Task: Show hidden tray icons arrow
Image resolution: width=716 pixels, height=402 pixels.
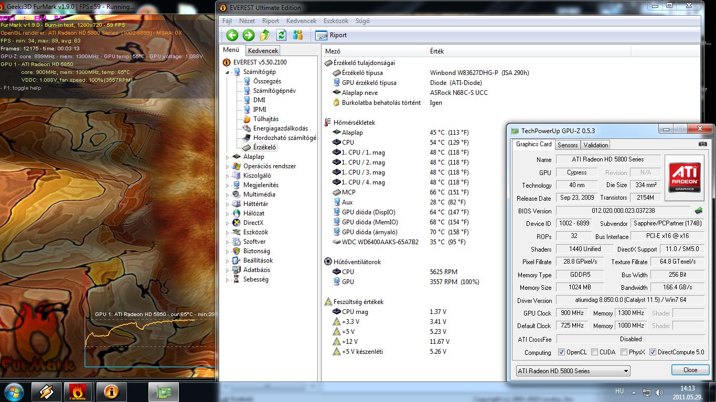Action: click(x=635, y=392)
